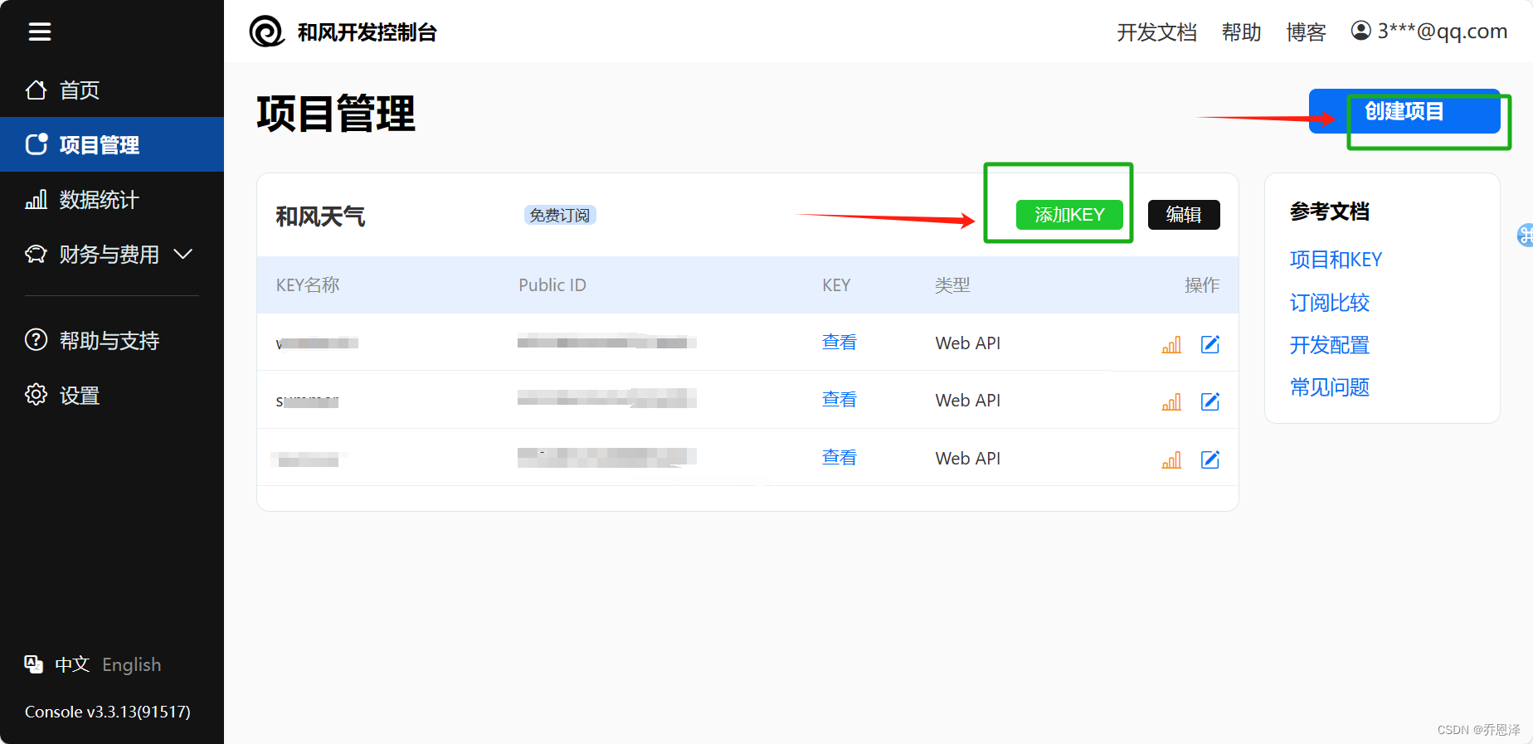Image resolution: width=1533 pixels, height=744 pixels.
Task: Click 查看 in the second KEY row
Action: tap(839, 400)
